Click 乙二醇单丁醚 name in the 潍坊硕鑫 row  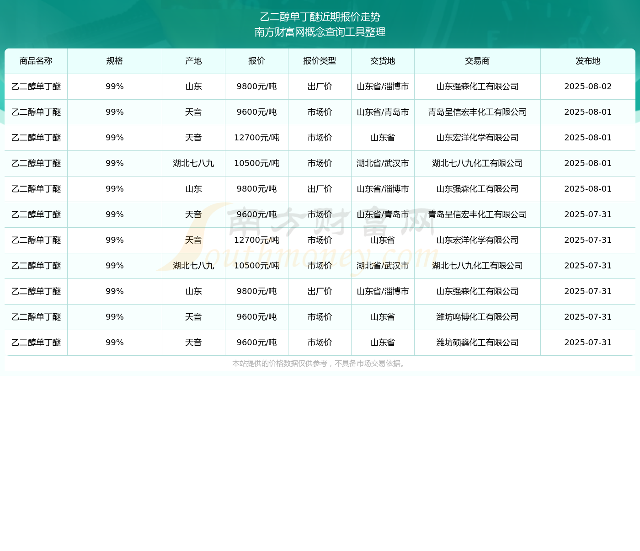36,342
